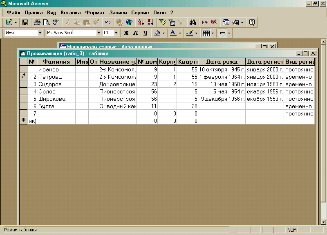Open the Окно menu
327x235 pixels.
click(159, 13)
